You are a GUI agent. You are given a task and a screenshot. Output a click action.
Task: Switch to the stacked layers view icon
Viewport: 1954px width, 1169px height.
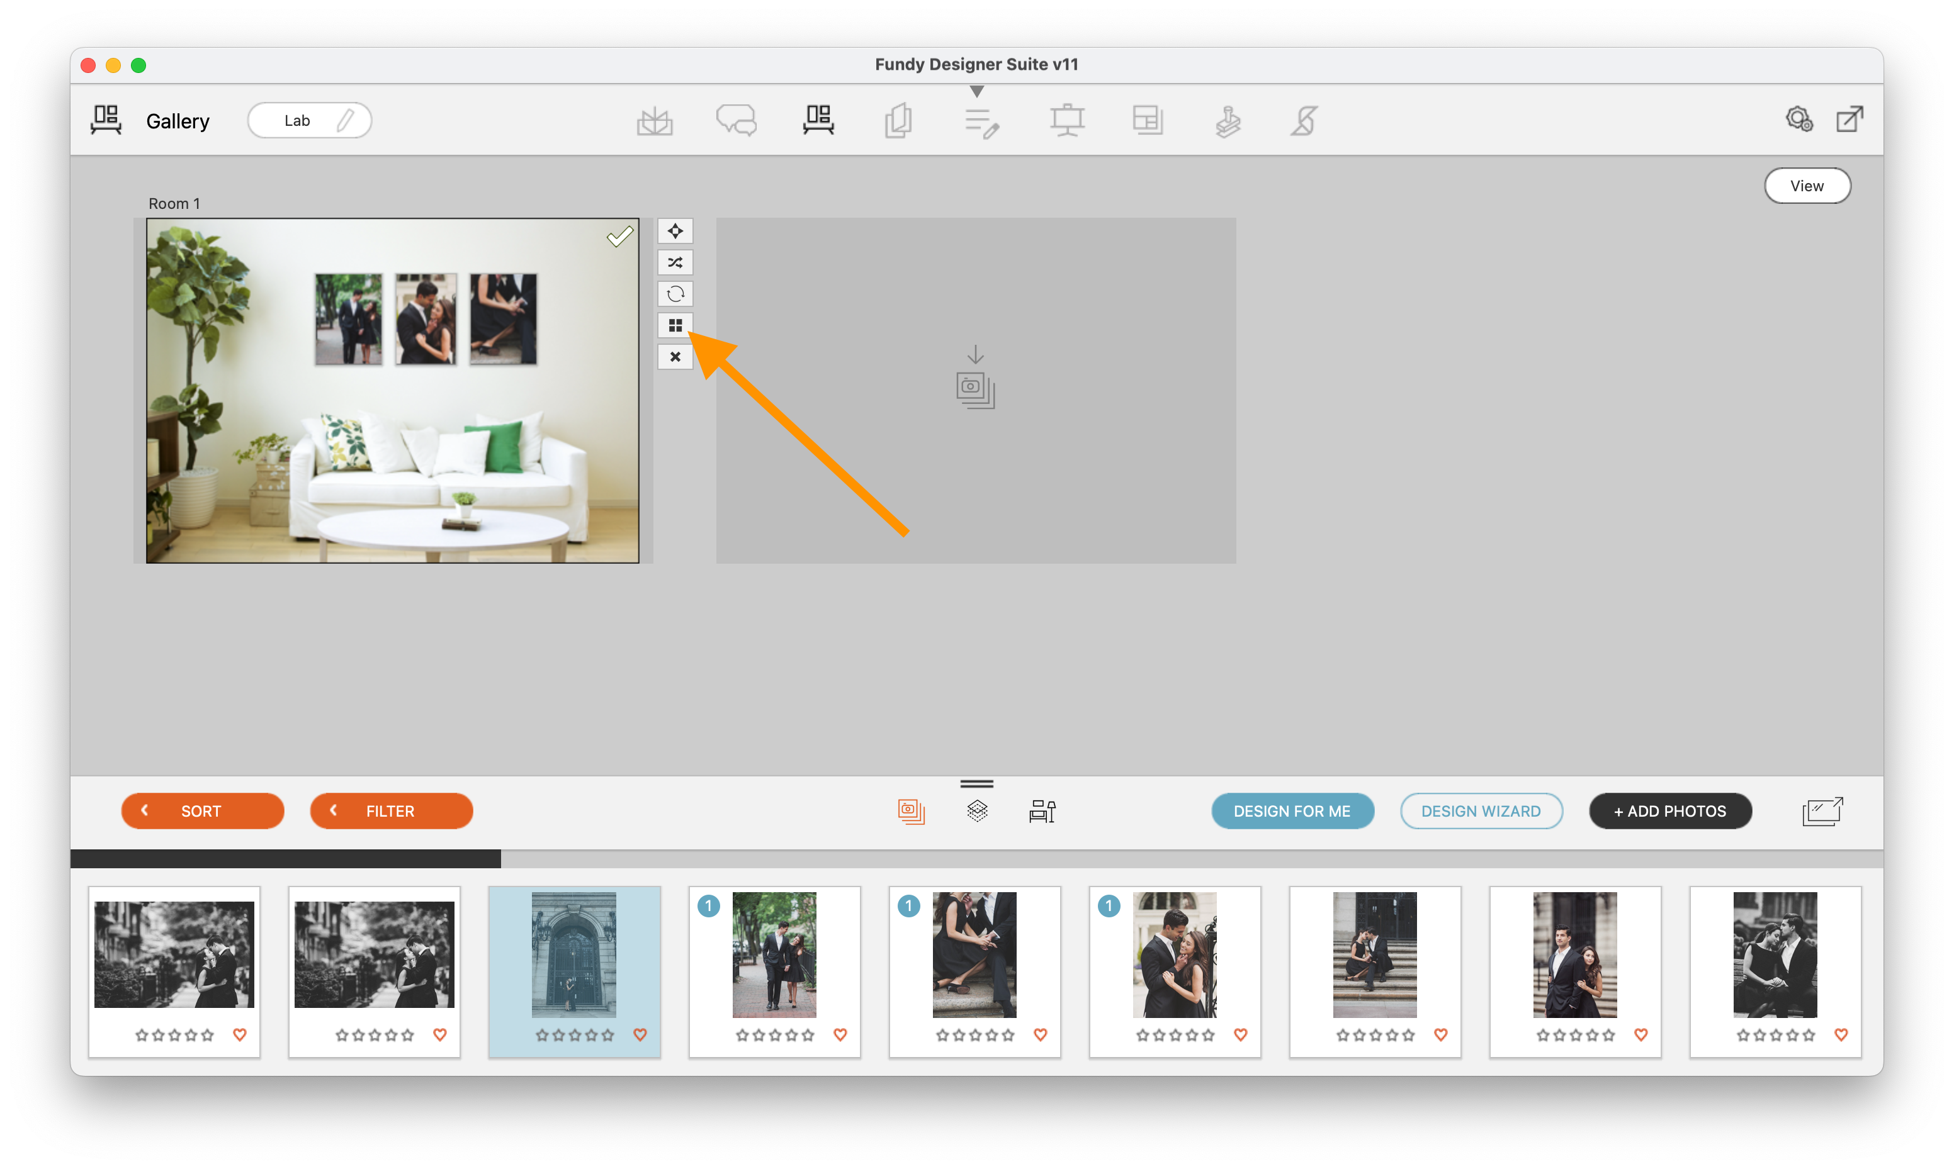[977, 810]
